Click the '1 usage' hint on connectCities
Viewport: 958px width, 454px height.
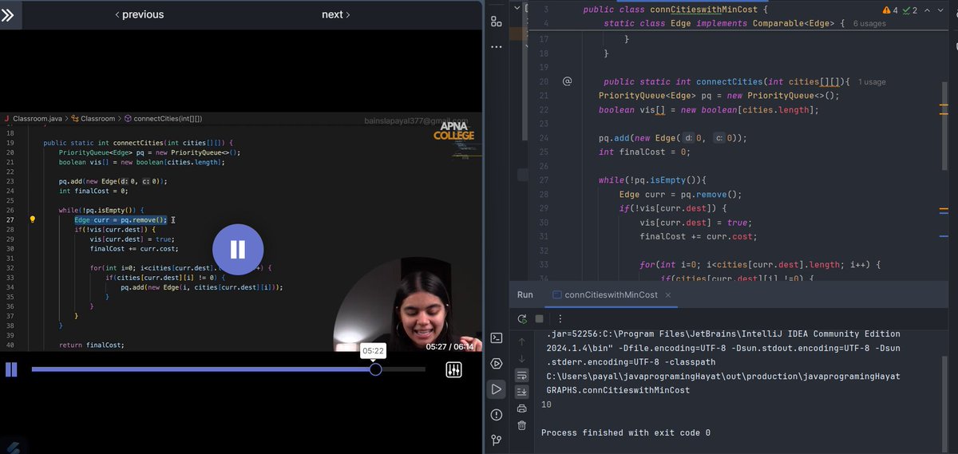[x=872, y=81]
